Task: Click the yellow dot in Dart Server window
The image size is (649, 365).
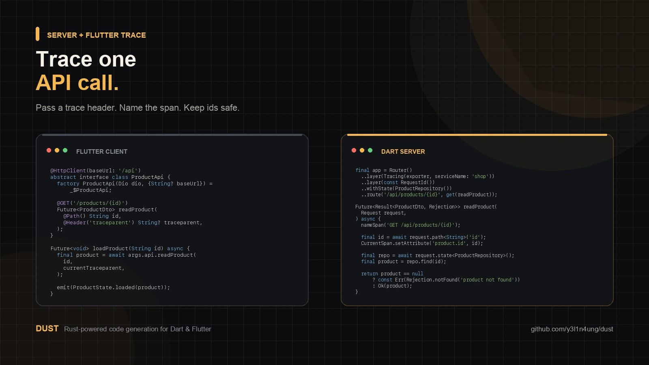Action: coord(362,150)
